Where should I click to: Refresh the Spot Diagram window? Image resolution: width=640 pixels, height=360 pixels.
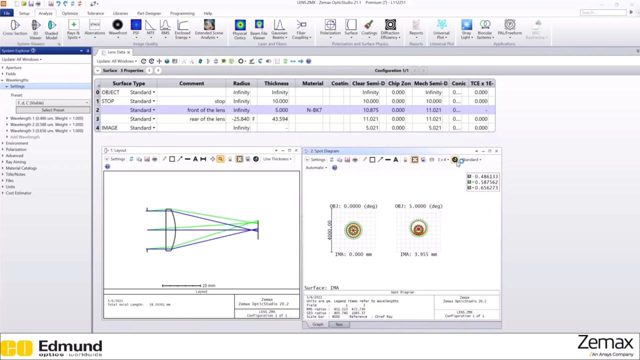331,159
